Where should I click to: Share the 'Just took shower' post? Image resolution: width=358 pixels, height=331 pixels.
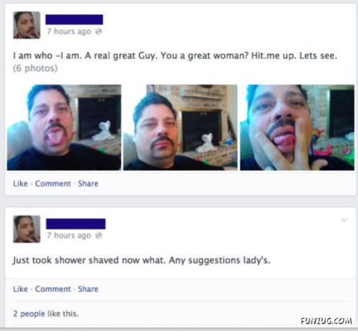(88, 289)
